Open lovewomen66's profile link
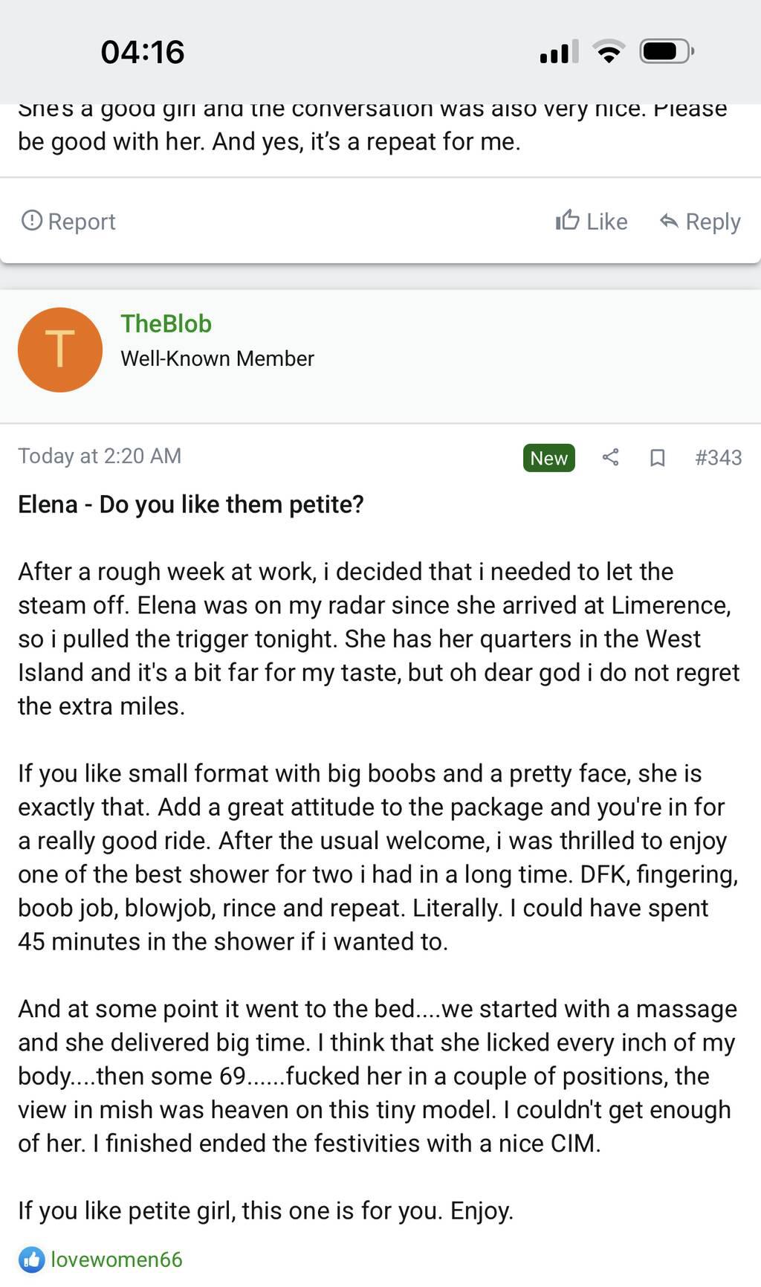Screen dimensions: 761x1287 coord(117,1259)
